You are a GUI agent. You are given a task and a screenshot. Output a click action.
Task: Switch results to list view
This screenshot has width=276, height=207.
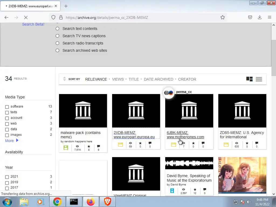[x=259, y=79]
